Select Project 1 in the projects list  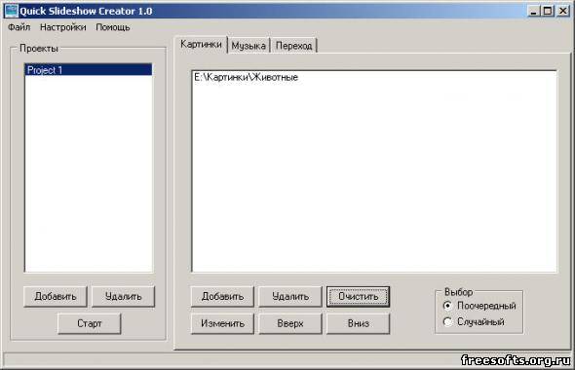click(x=89, y=70)
